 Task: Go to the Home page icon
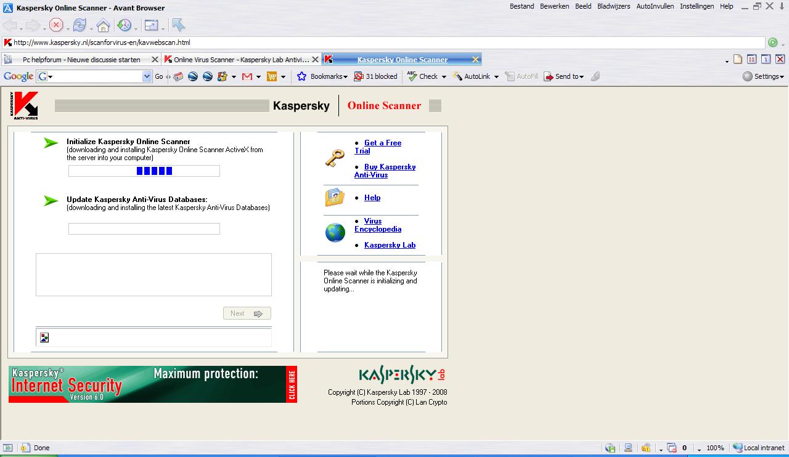[103, 25]
